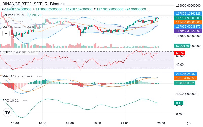Click the 13.89223332 histogram value label

pyautogui.click(x=185, y=83)
